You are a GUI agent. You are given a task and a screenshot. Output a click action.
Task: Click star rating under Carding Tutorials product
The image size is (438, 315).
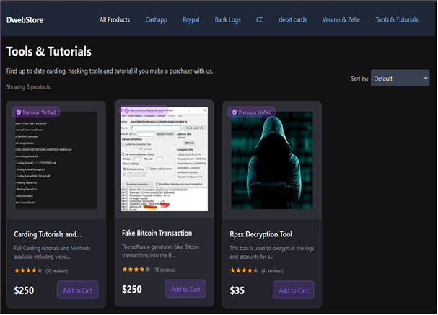(x=28, y=271)
